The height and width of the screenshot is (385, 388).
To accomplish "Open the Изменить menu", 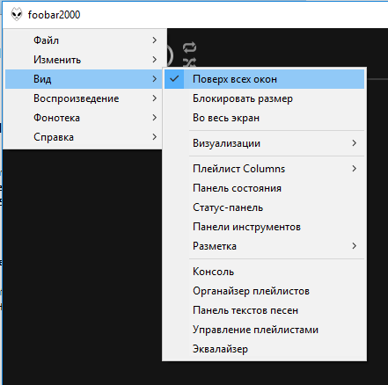I will coord(84,60).
